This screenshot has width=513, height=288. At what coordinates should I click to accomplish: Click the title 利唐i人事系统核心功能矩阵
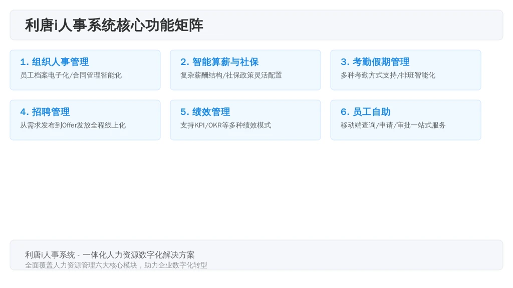tap(114, 25)
